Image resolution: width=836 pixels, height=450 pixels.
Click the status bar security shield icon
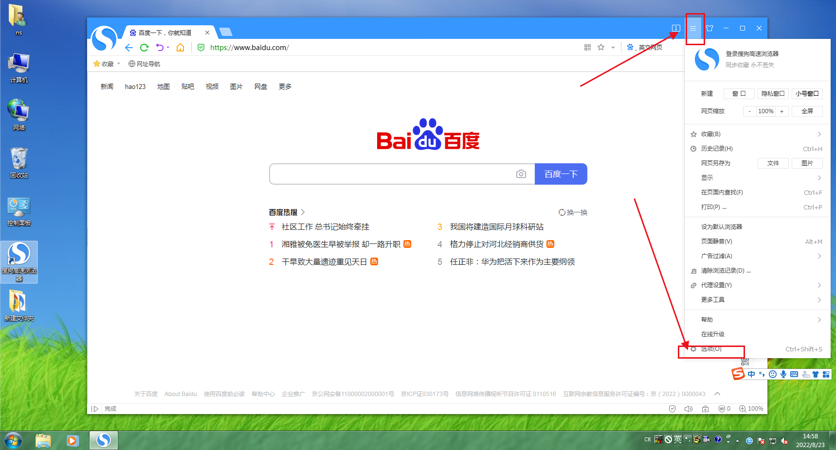point(672,409)
